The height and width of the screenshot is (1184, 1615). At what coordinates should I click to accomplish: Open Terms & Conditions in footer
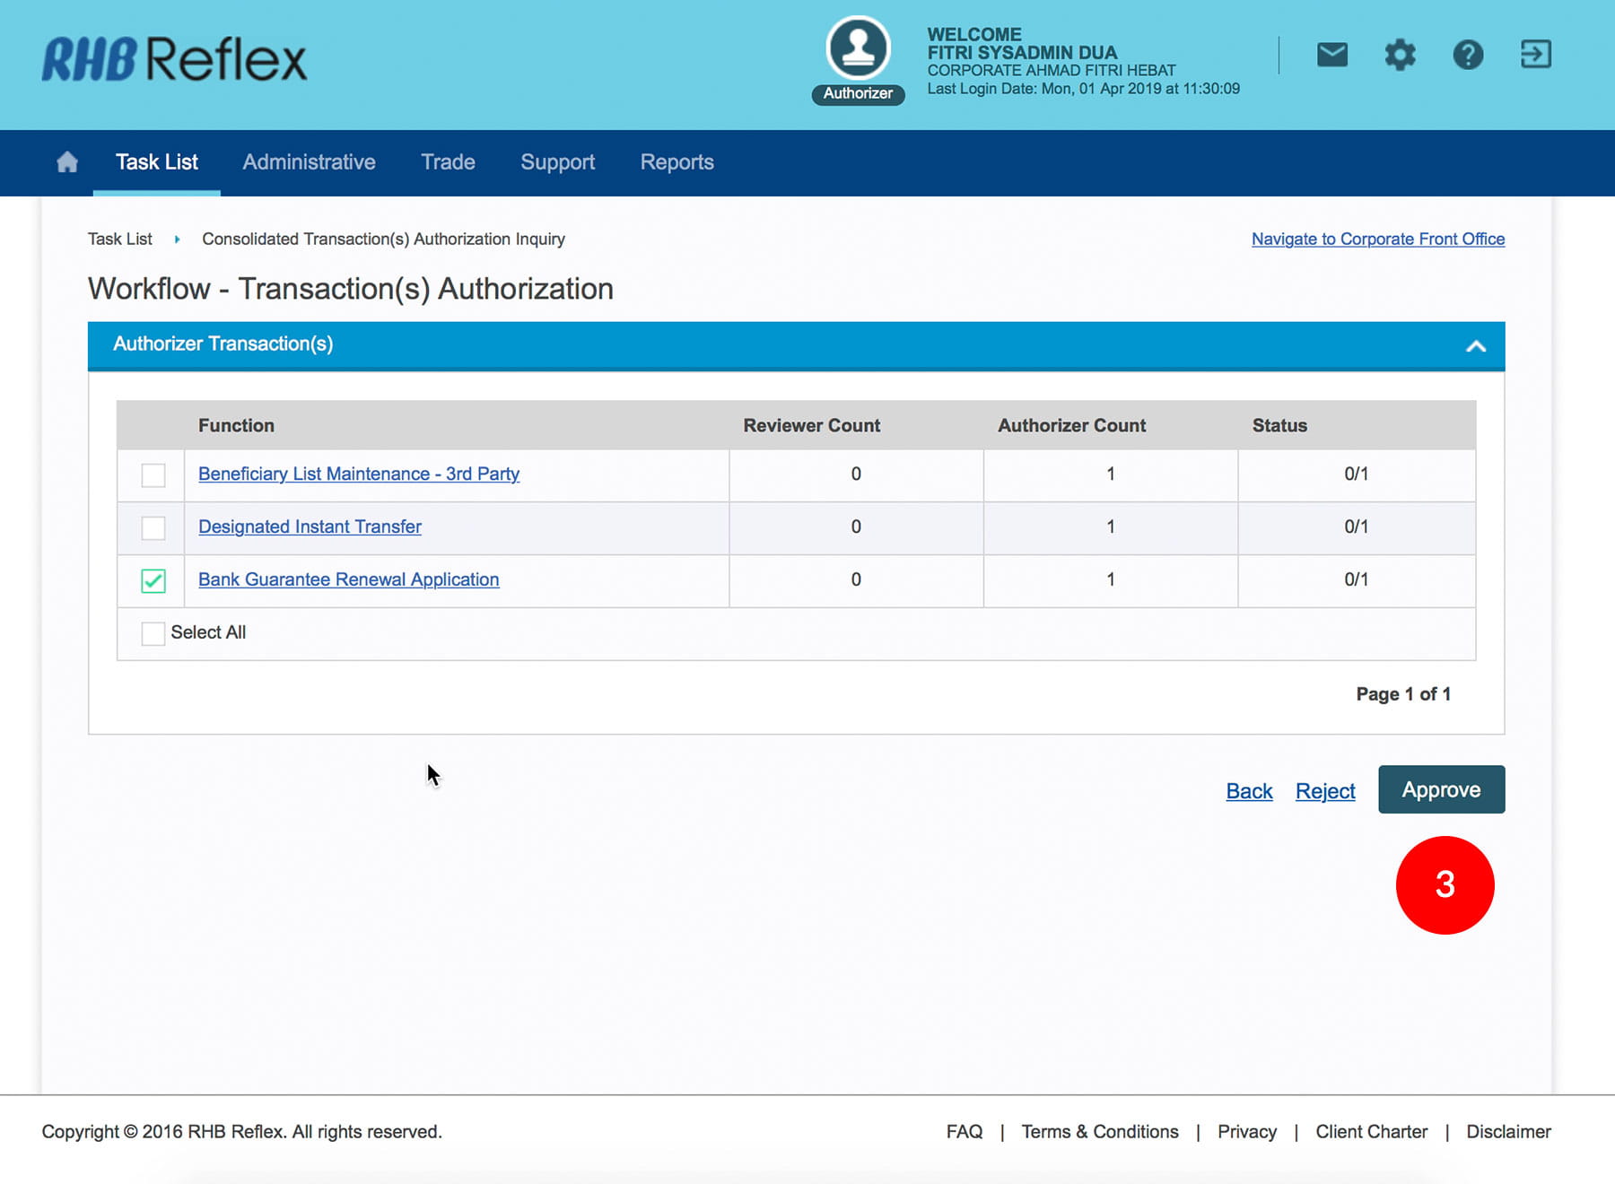click(1099, 1132)
